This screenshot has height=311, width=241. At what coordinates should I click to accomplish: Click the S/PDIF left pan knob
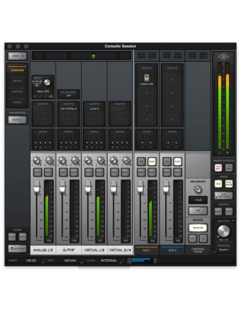coord(63,161)
